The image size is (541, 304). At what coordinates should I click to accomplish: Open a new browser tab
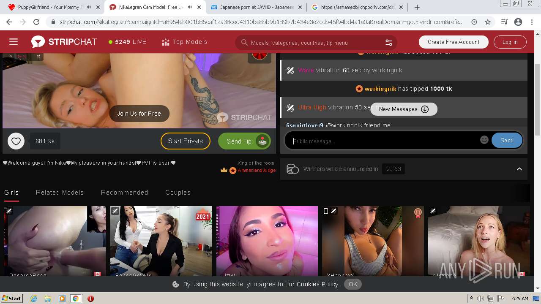417,7
